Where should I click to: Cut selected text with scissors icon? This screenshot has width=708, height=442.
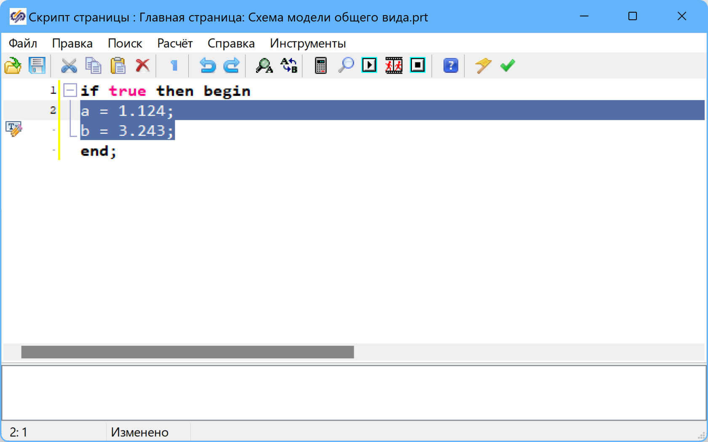coord(69,66)
